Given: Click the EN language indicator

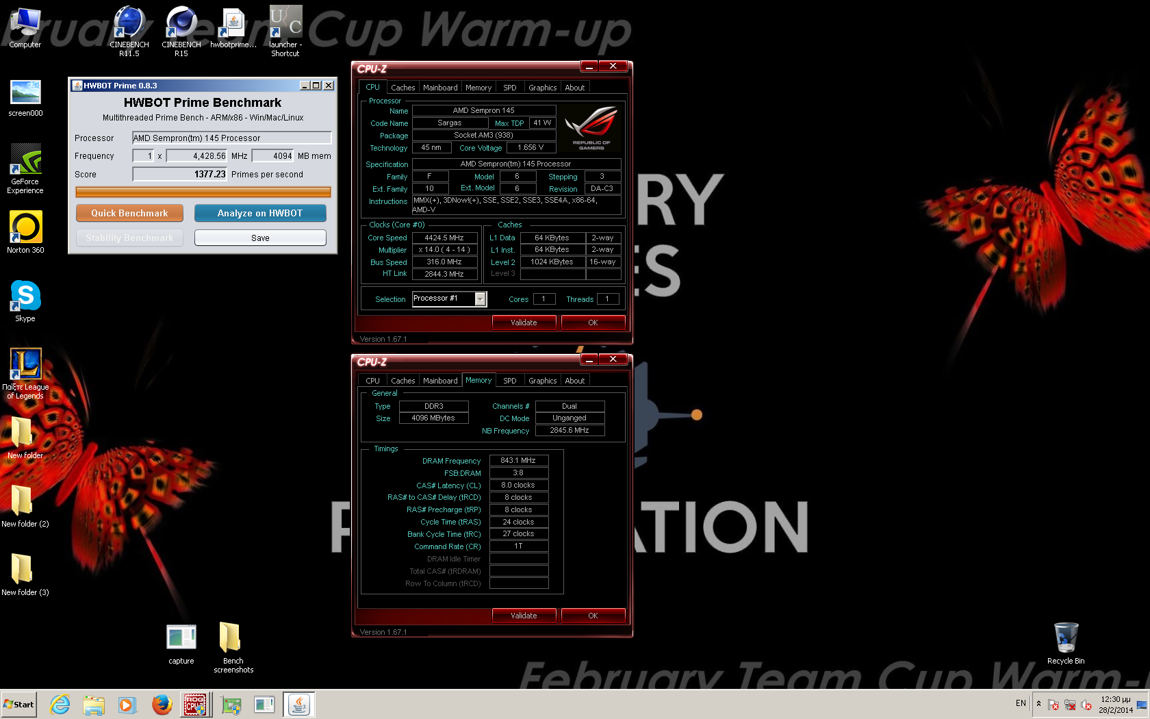Looking at the screenshot, I should (x=1021, y=703).
